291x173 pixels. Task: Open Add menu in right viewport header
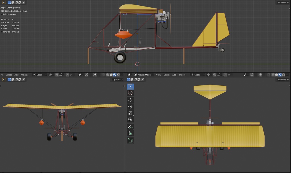[174, 75]
